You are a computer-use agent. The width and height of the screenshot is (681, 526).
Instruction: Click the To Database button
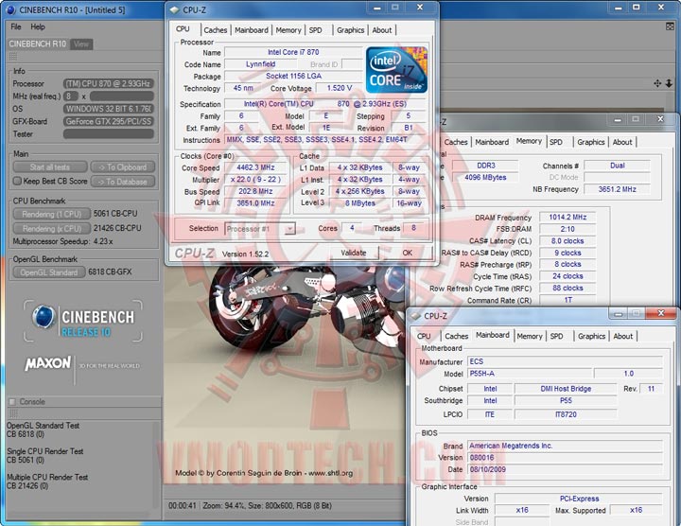pyautogui.click(x=123, y=182)
